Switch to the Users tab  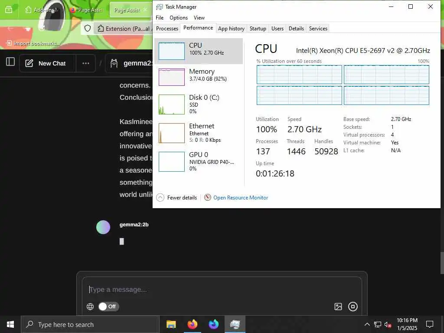(x=277, y=28)
